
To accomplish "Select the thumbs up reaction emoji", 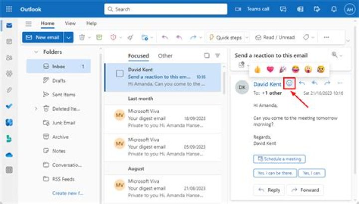I will [257, 69].
